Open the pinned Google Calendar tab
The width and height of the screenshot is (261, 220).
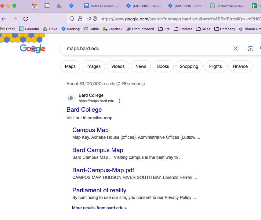[x=47, y=6]
